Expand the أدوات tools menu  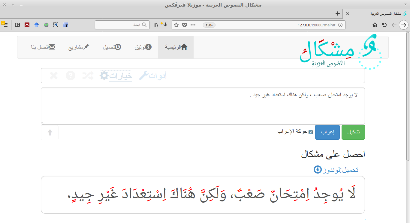pyautogui.click(x=153, y=76)
